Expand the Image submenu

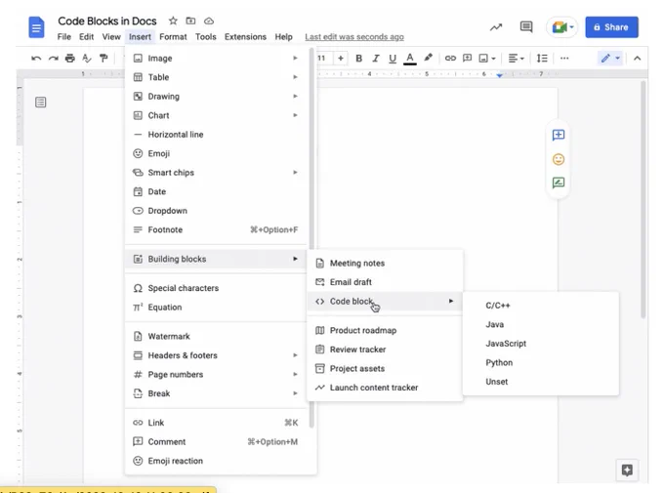[x=216, y=58]
